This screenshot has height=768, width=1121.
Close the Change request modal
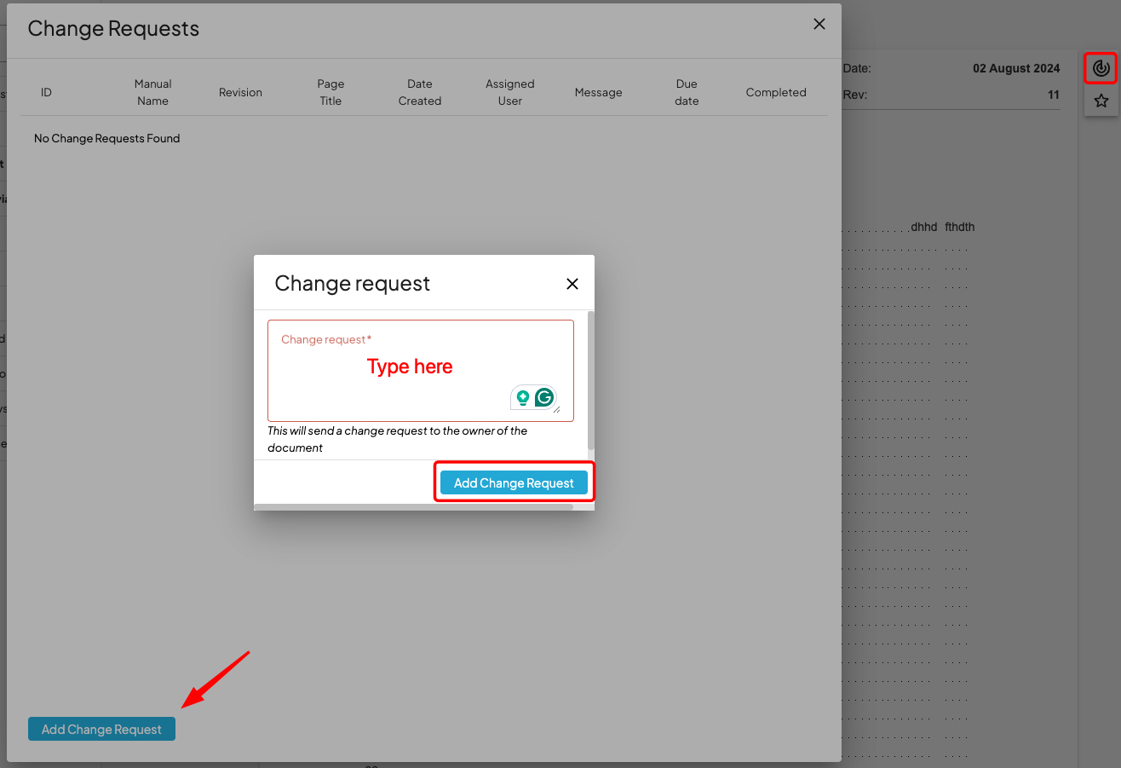click(572, 283)
